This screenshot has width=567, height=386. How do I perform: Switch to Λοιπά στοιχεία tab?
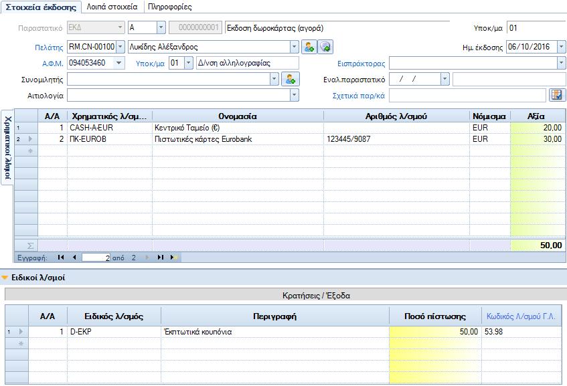(112, 7)
